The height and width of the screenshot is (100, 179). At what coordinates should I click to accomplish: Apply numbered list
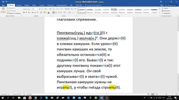[58, 9]
